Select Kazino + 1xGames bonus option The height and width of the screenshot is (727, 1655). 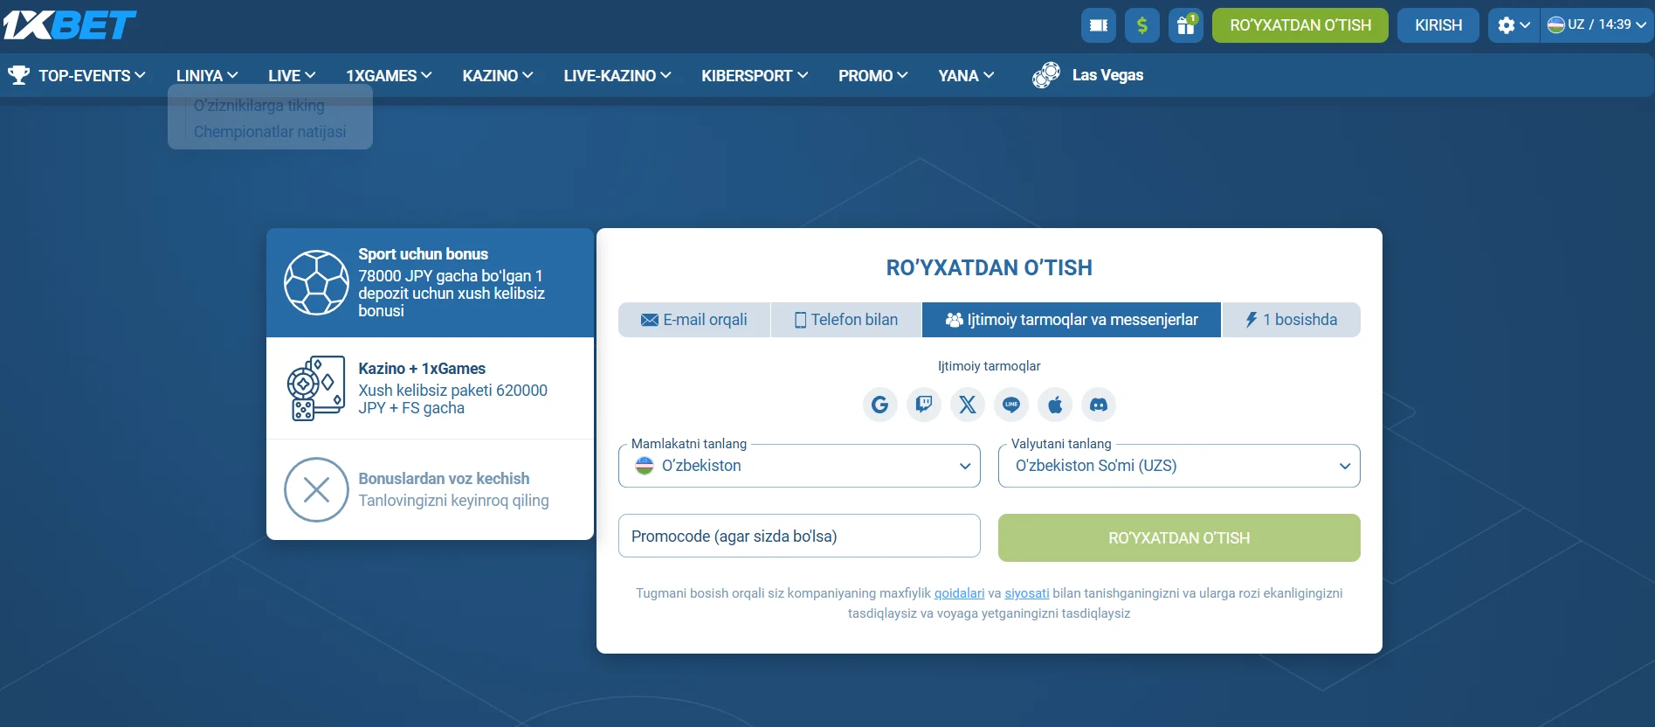(x=430, y=388)
